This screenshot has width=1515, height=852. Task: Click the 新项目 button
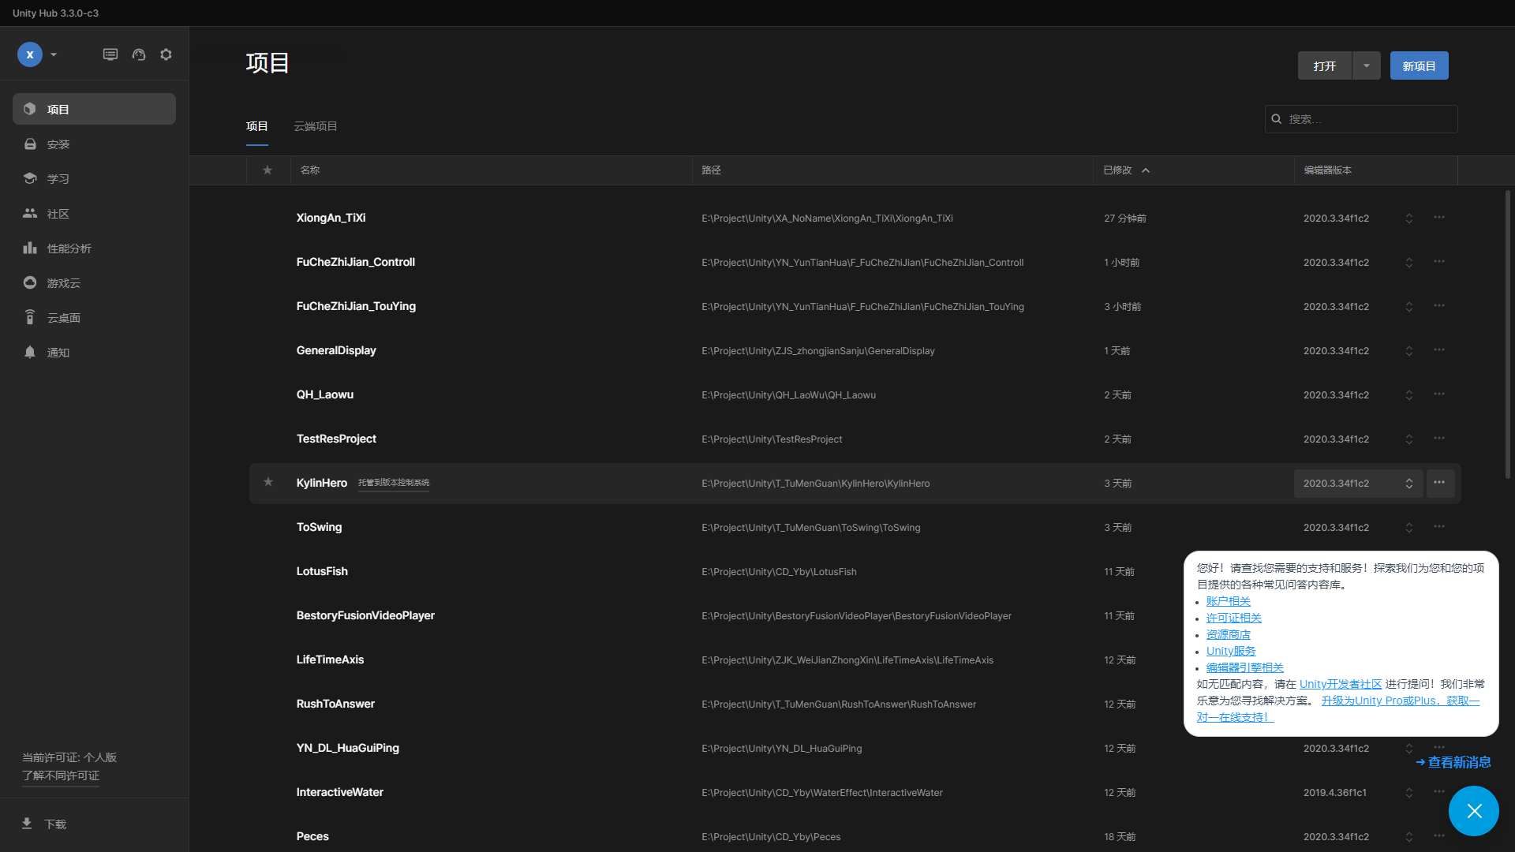pos(1419,65)
